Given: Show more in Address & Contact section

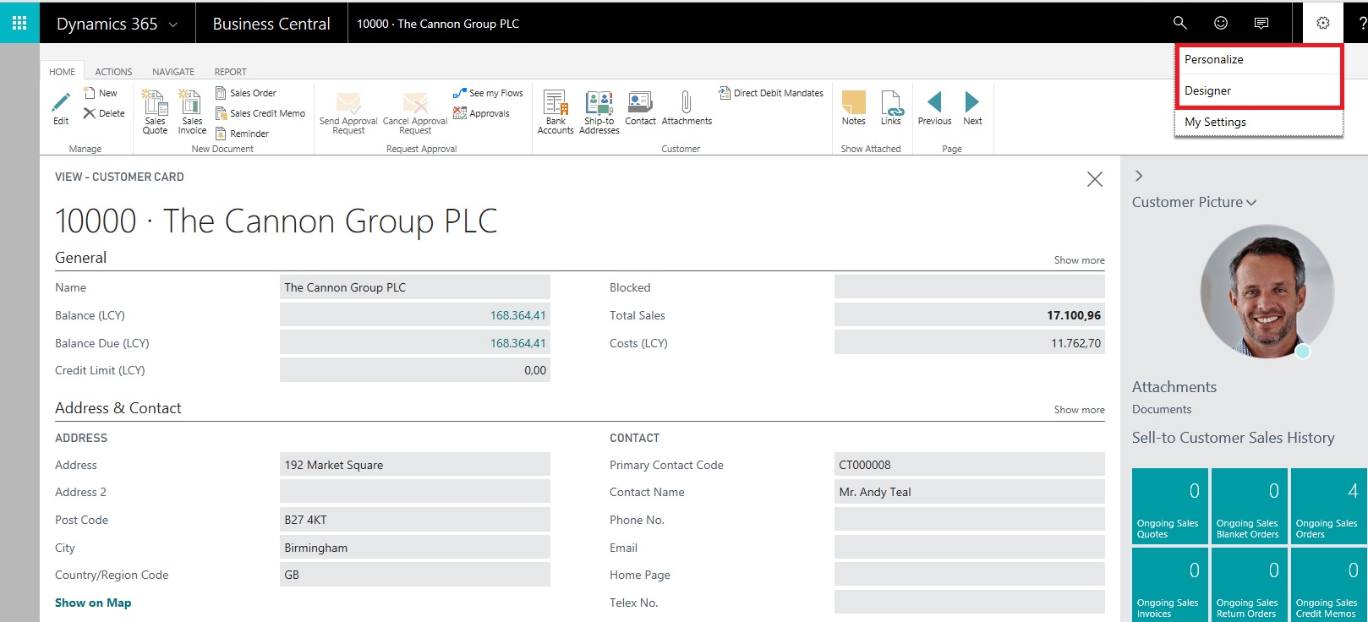Looking at the screenshot, I should [x=1079, y=410].
